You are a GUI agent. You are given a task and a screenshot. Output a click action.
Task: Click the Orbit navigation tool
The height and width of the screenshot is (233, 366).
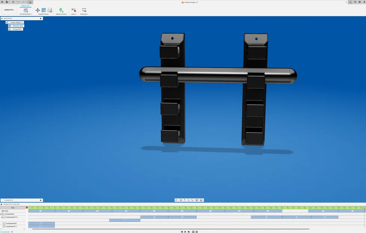[177, 200]
